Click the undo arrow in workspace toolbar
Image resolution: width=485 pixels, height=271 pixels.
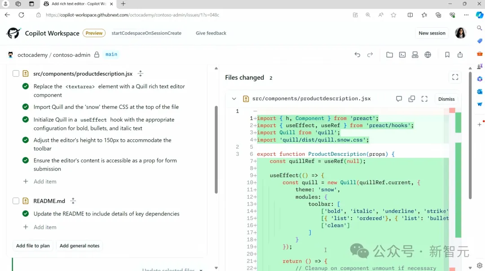click(x=357, y=55)
